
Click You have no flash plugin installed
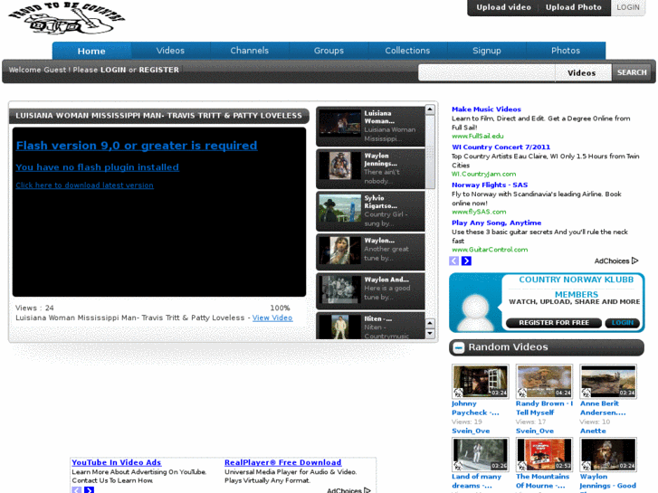[98, 167]
